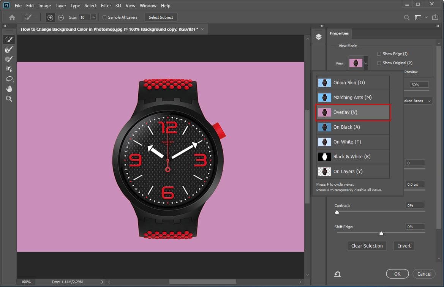444x287 pixels.
Task: Open the brush Size dropdown
Action: pos(93,17)
